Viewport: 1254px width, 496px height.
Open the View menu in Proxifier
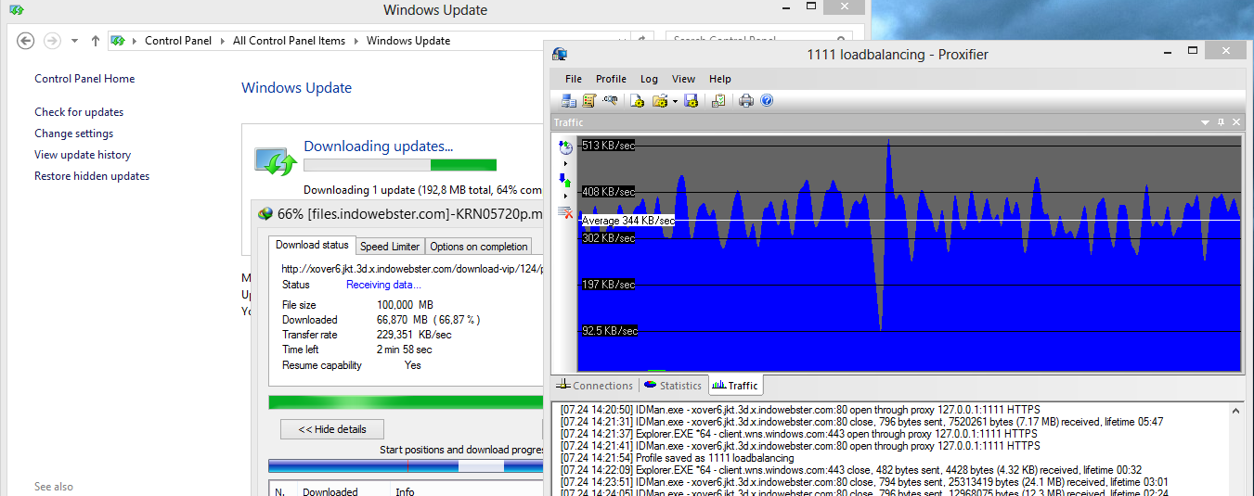(x=683, y=79)
